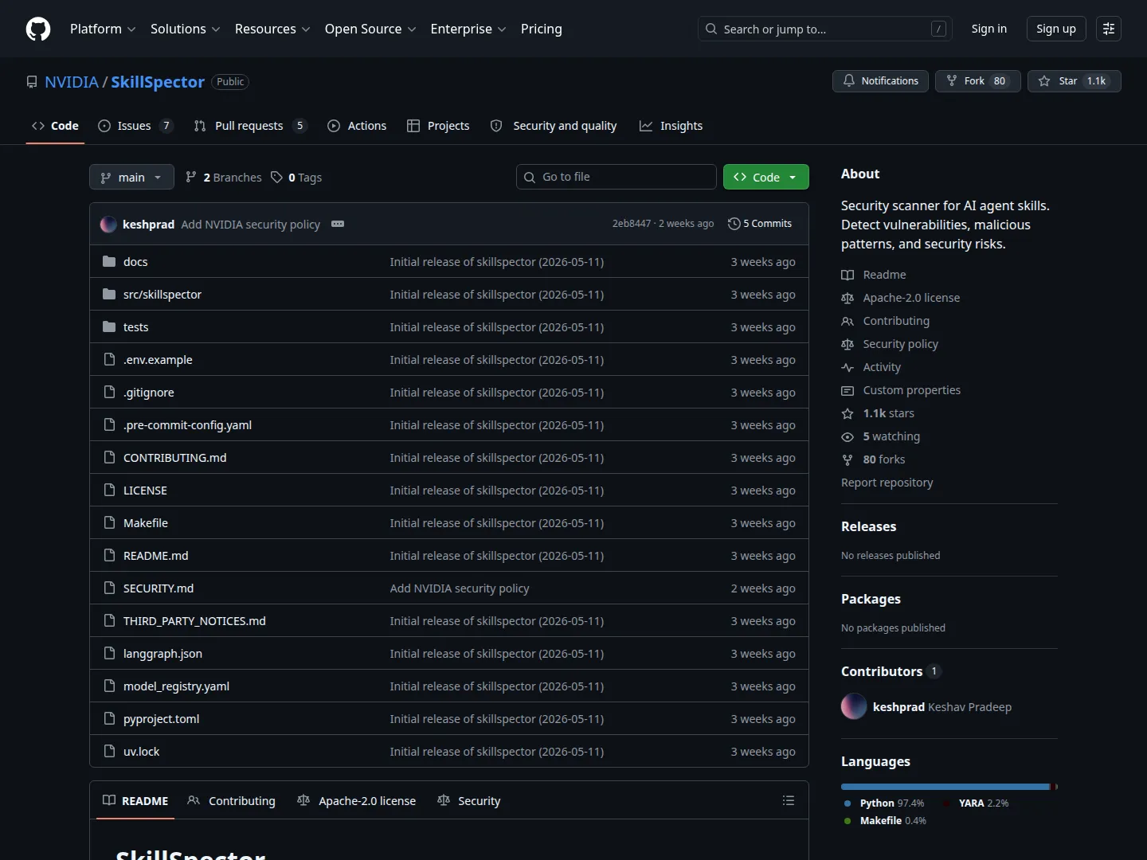
Task: View the 5 Commits history
Action: (760, 224)
